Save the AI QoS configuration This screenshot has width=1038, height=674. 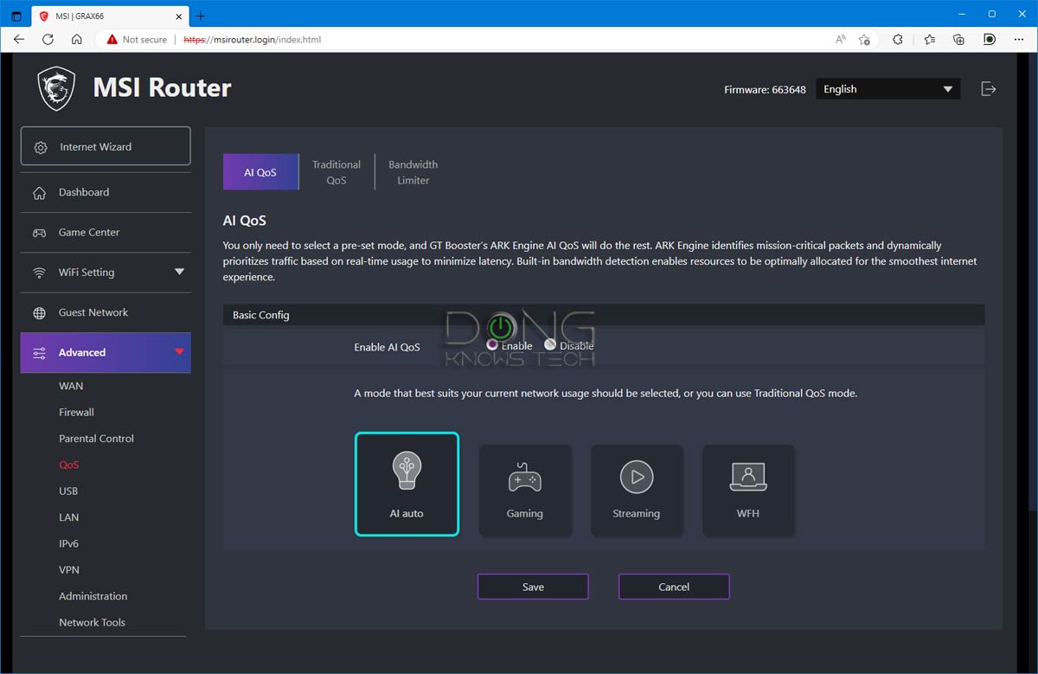(533, 587)
